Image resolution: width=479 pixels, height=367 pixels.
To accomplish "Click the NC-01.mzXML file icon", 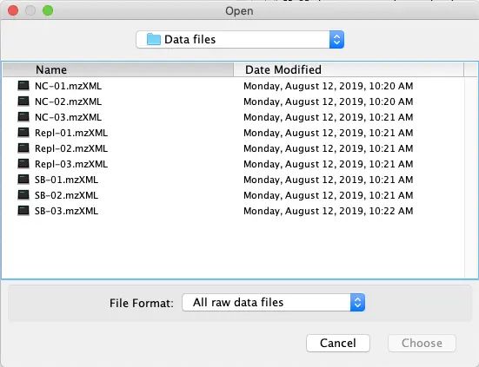I will pos(23,86).
